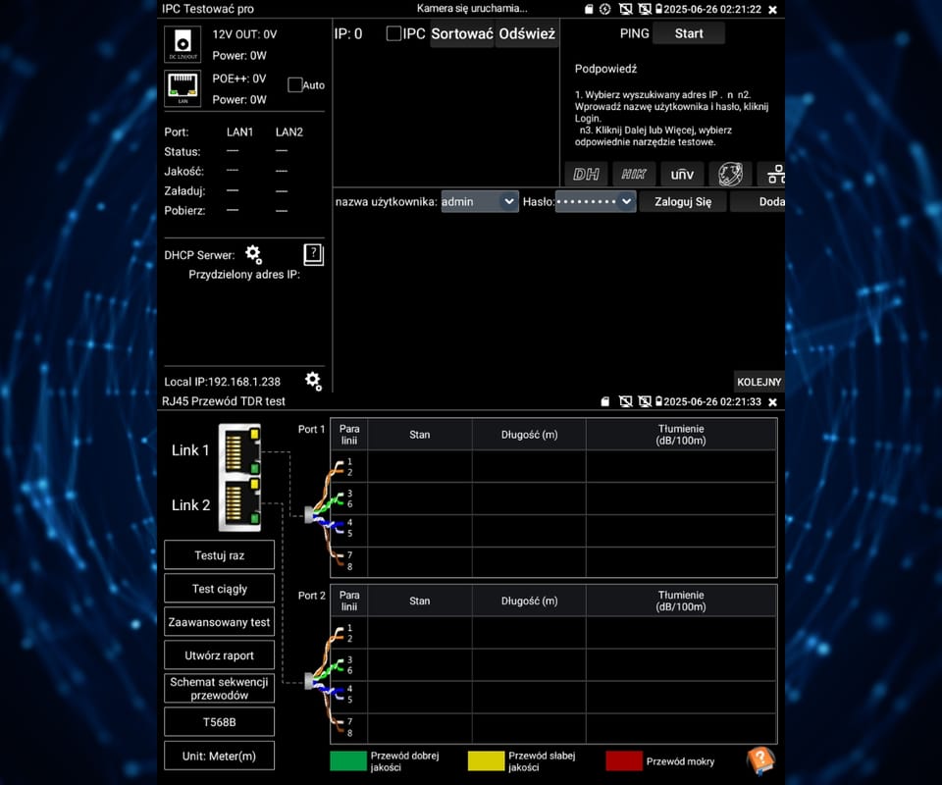Click the DC 12V OUT power icon
Image resolution: width=942 pixels, height=785 pixels.
[x=183, y=44]
